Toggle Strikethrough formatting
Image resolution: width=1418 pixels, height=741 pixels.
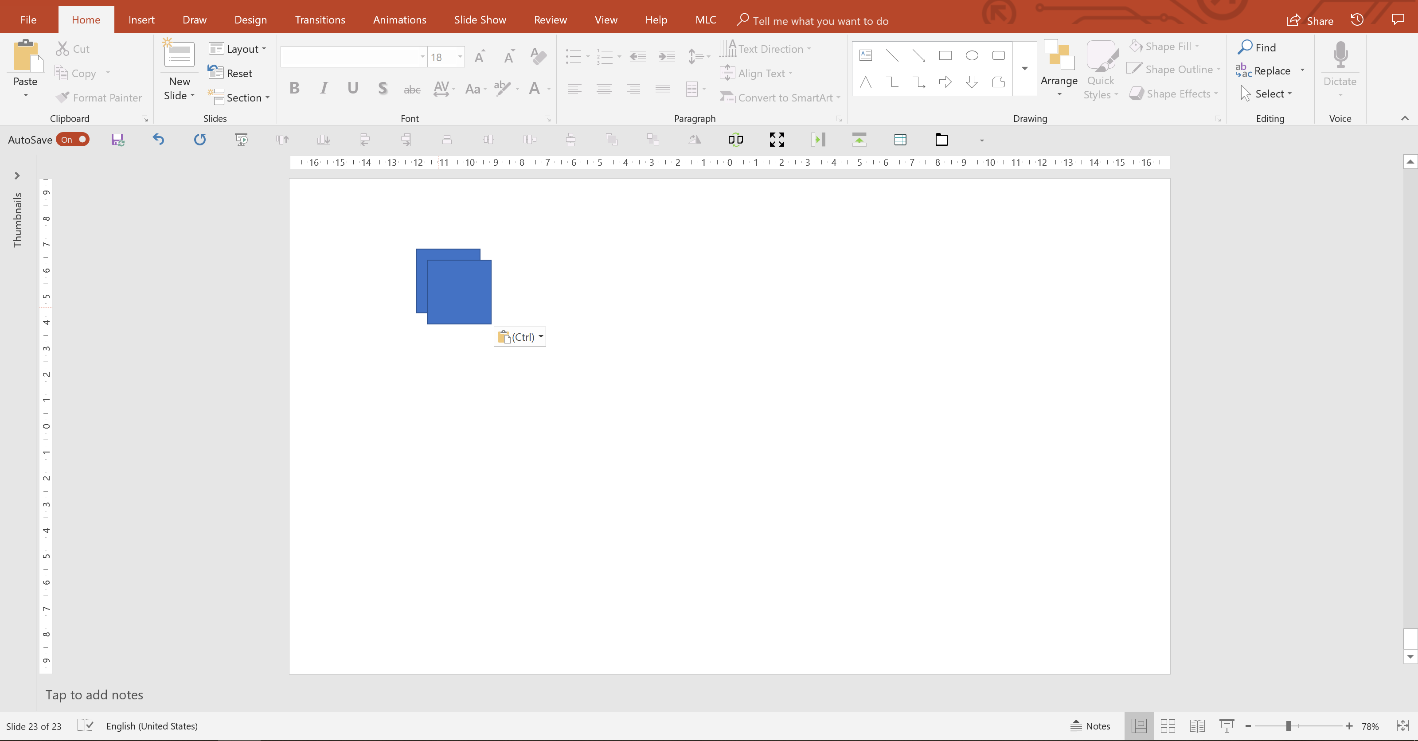tap(412, 89)
